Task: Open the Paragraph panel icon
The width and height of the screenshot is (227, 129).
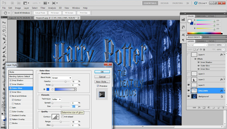Action: [183, 40]
